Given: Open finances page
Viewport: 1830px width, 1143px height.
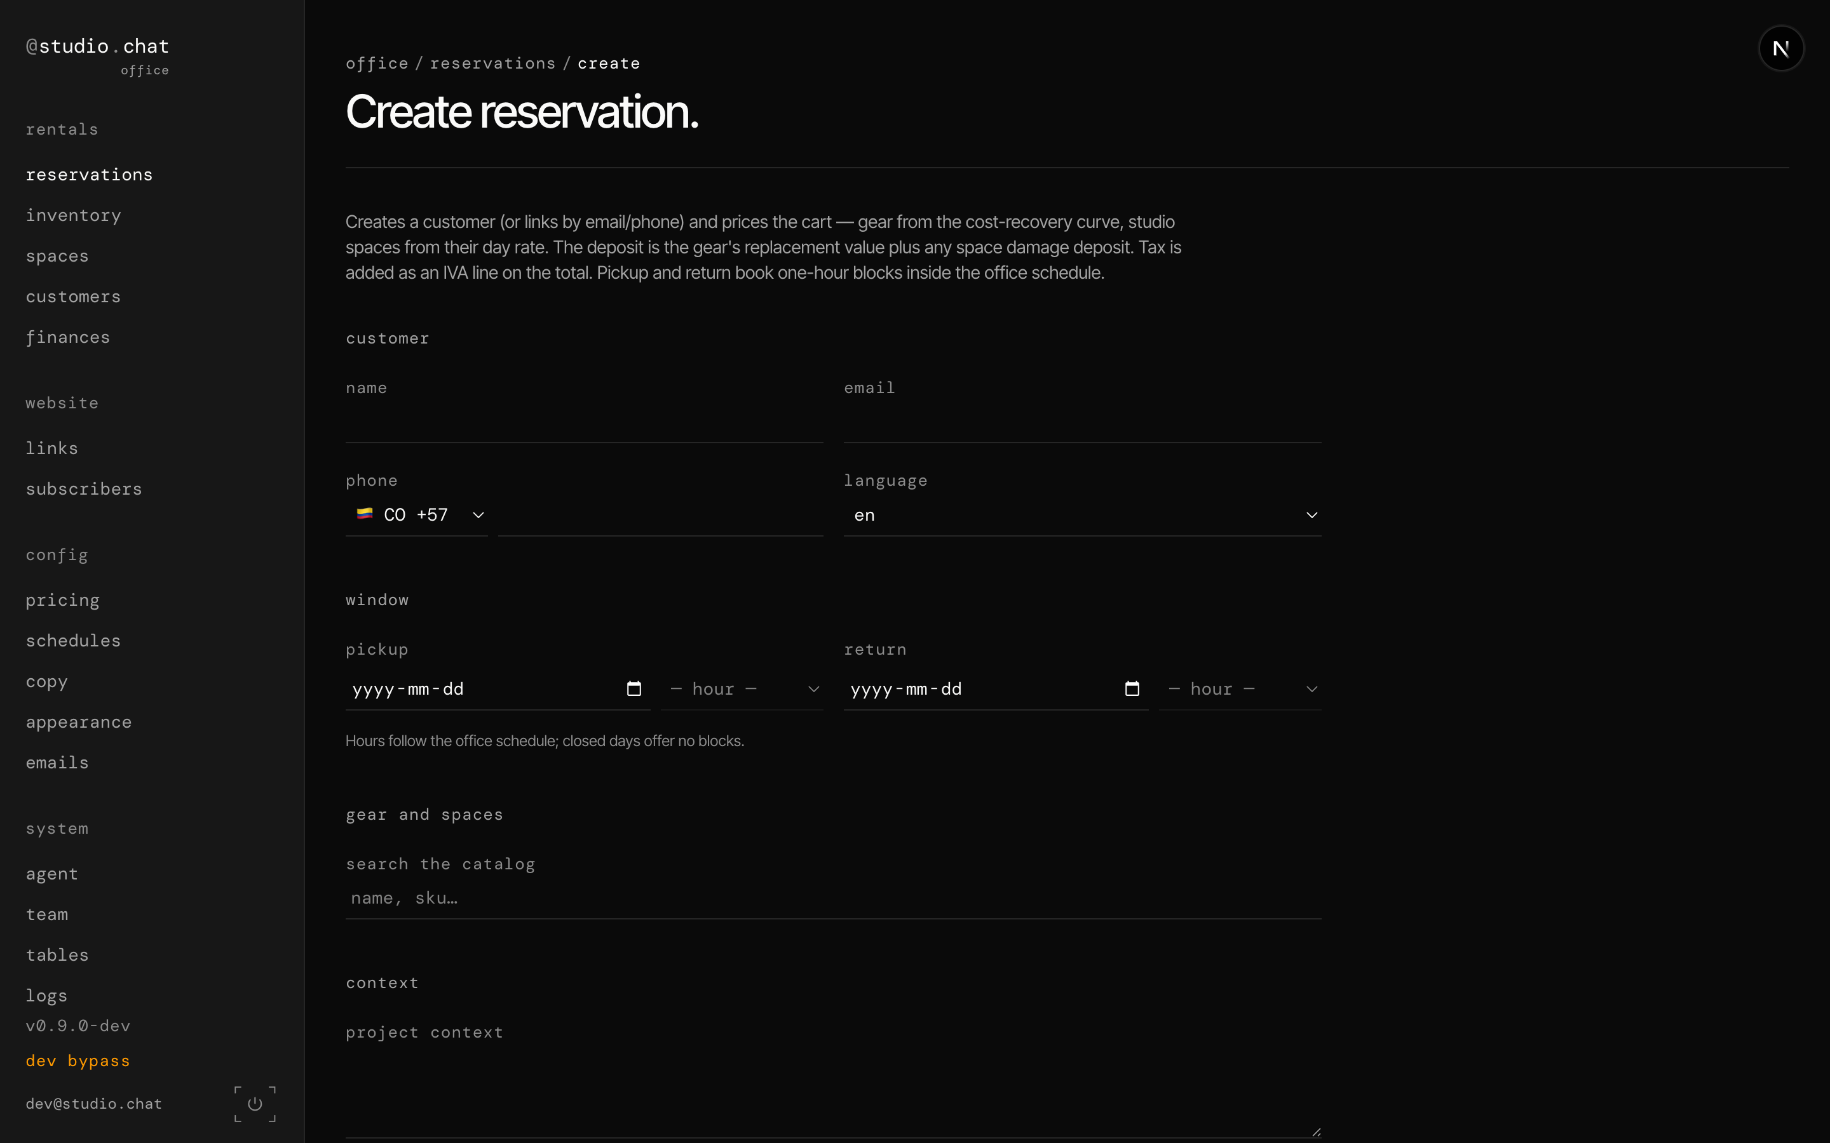Looking at the screenshot, I should 68,337.
